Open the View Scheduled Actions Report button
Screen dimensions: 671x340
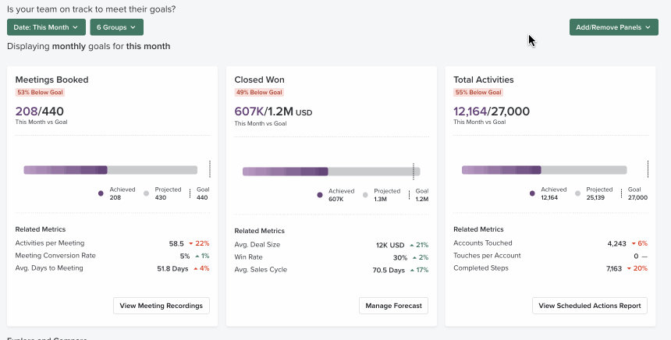click(x=589, y=306)
